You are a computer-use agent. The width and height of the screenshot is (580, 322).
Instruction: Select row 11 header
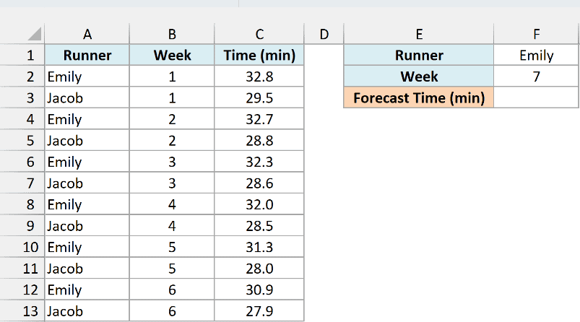pos(22,269)
